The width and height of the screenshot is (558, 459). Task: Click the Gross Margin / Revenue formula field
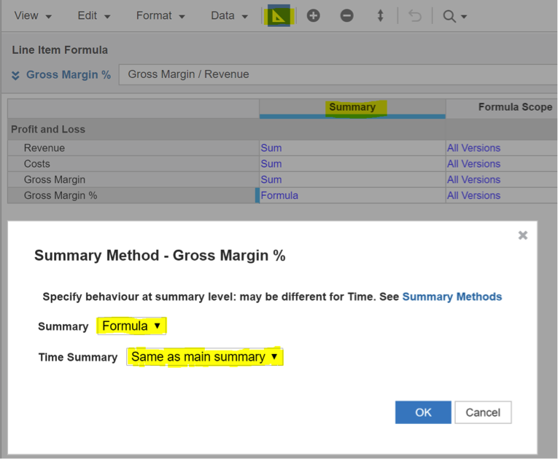pos(338,74)
